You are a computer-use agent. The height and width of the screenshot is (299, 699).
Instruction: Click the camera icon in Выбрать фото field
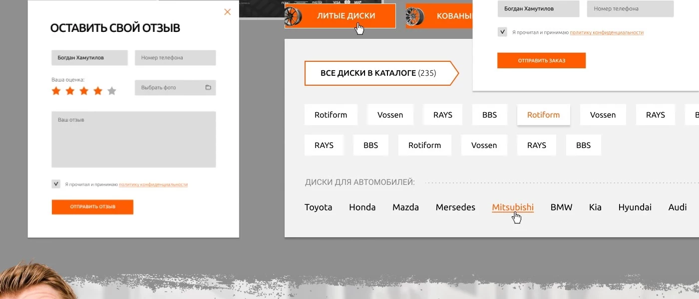pyautogui.click(x=208, y=87)
